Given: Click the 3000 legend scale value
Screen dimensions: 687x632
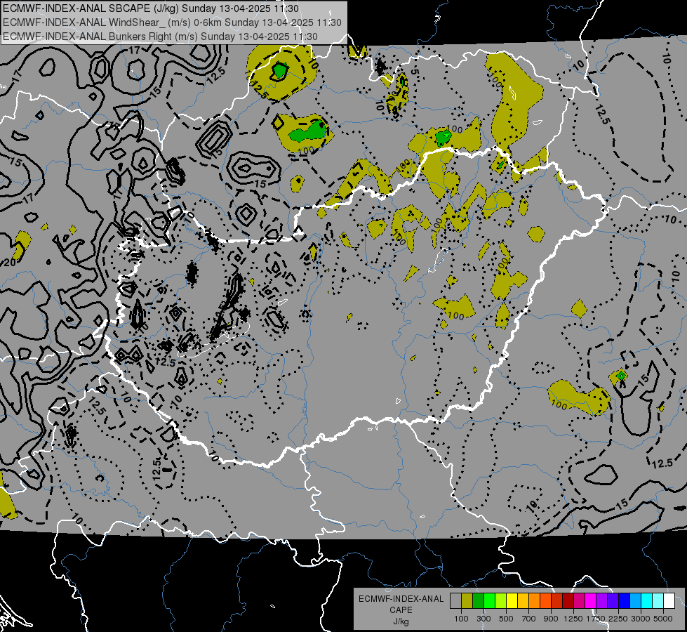Looking at the screenshot, I should pyautogui.click(x=641, y=619).
